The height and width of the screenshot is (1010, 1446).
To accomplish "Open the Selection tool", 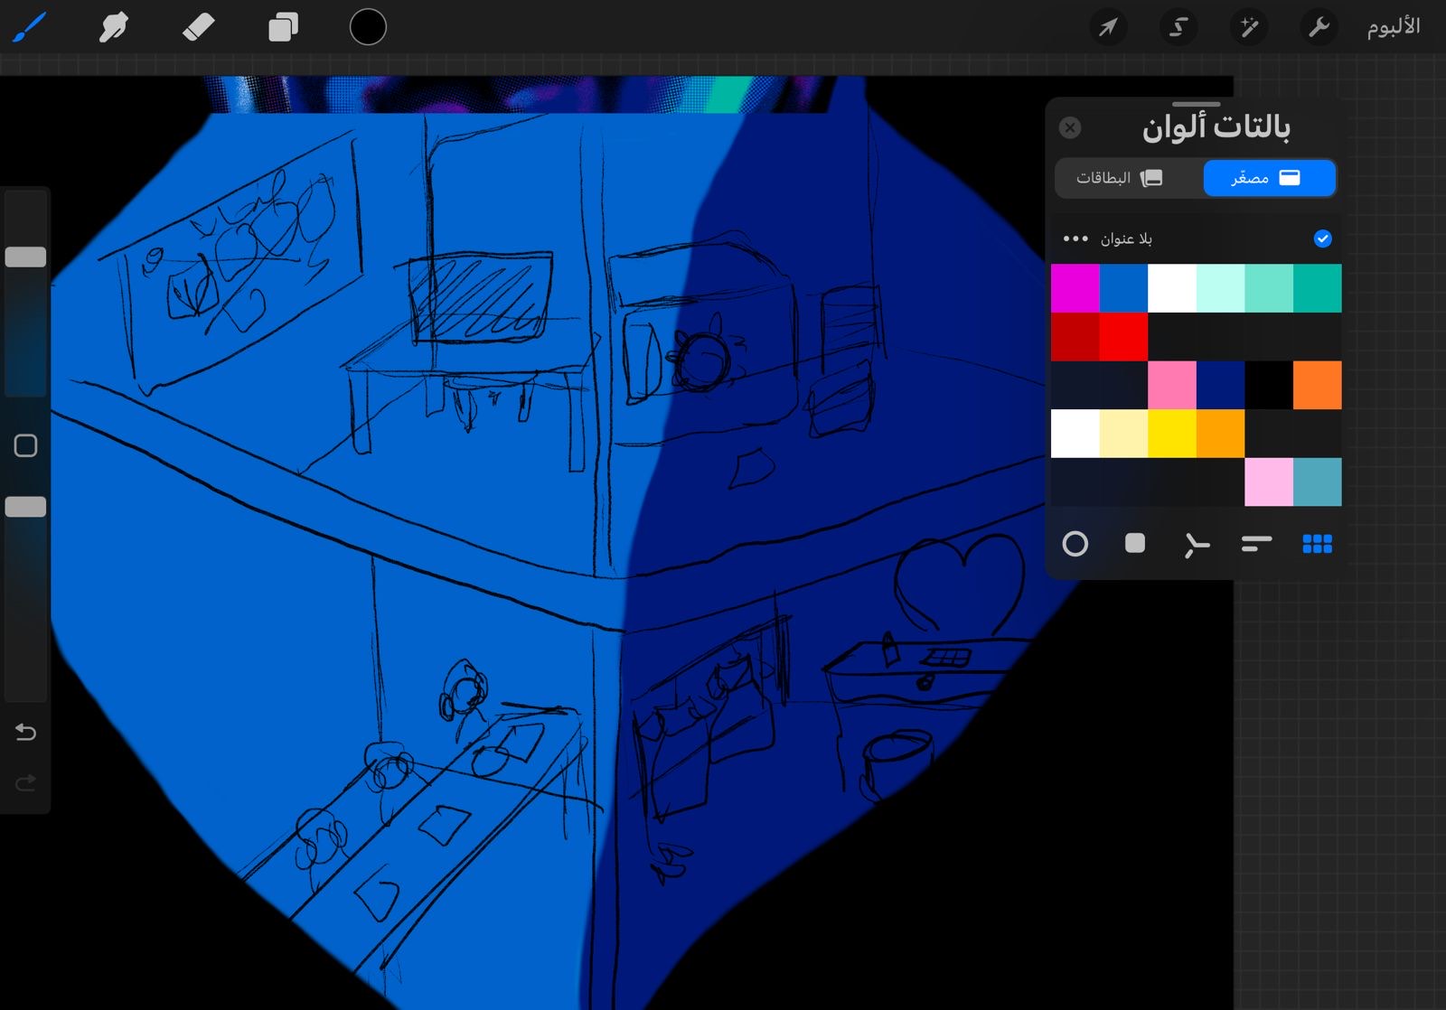I will coord(1178,27).
